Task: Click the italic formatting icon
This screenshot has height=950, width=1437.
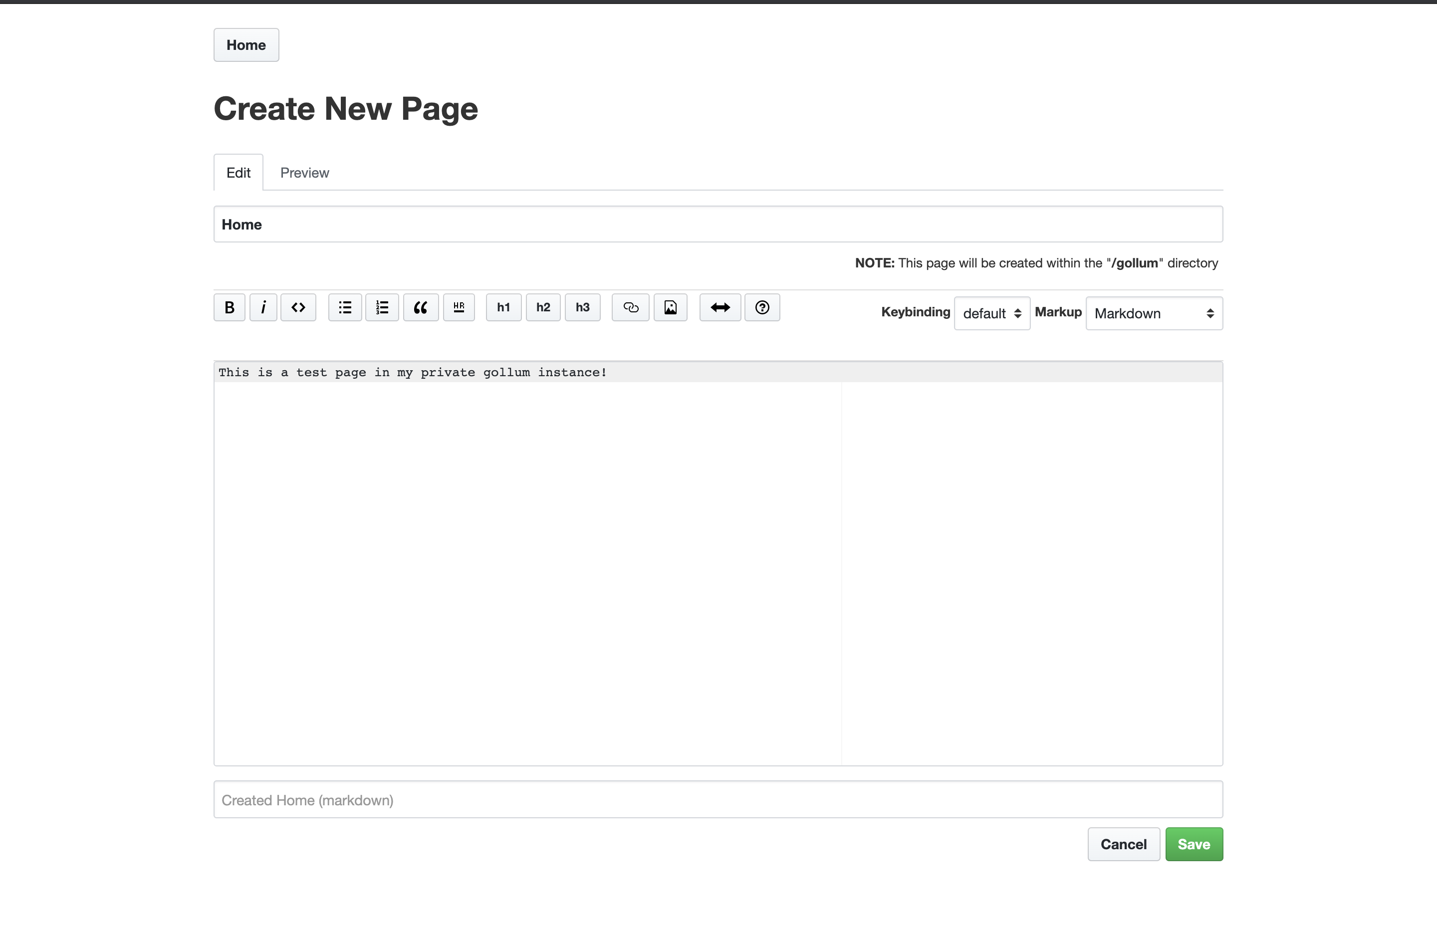Action: pyautogui.click(x=263, y=307)
